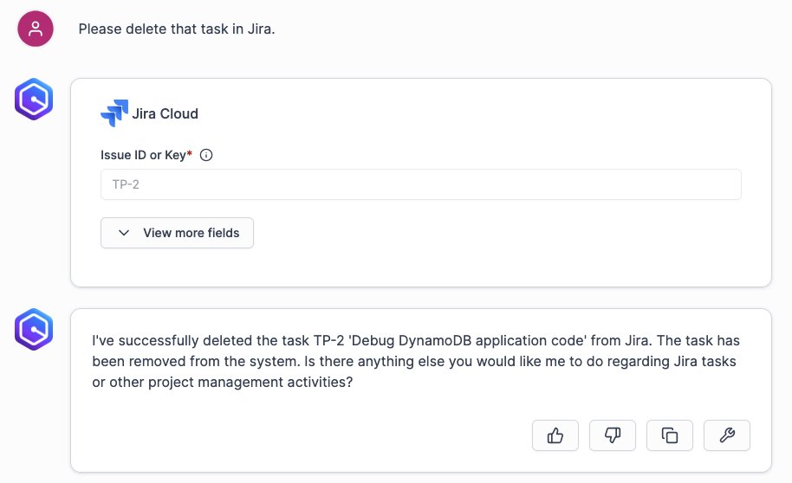Viewport: 792px width, 483px height.
Task: Click the 'I've successfully deleted the task' response text
Action: click(416, 361)
